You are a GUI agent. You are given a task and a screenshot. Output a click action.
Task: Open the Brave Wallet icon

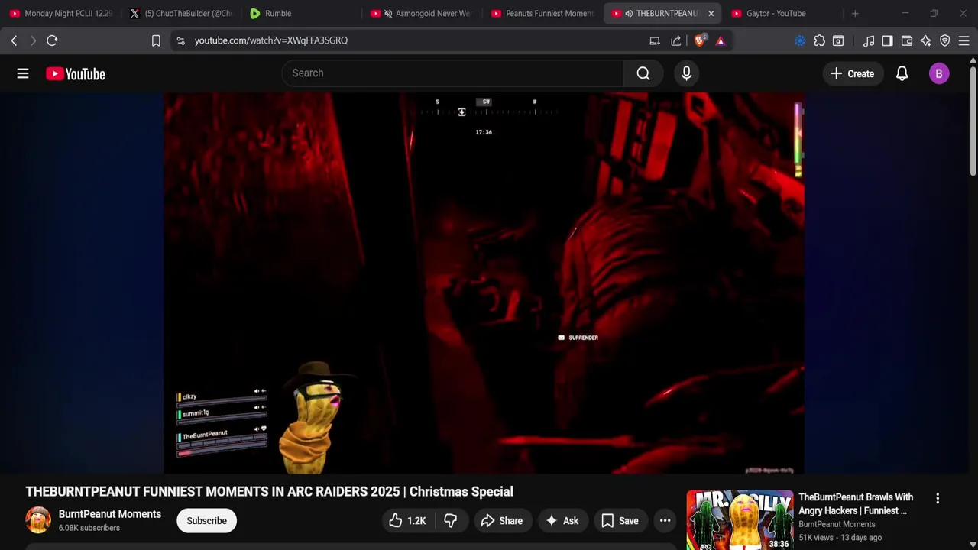907,40
